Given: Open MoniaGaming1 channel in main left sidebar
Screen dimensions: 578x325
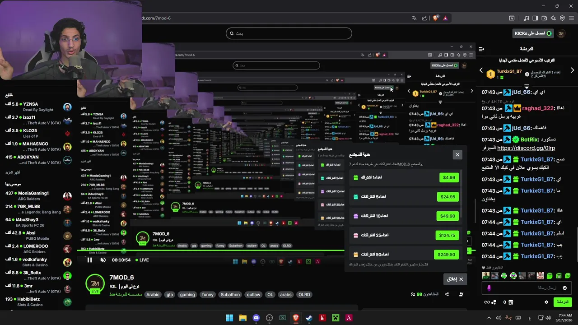Looking at the screenshot, I should pos(38,196).
